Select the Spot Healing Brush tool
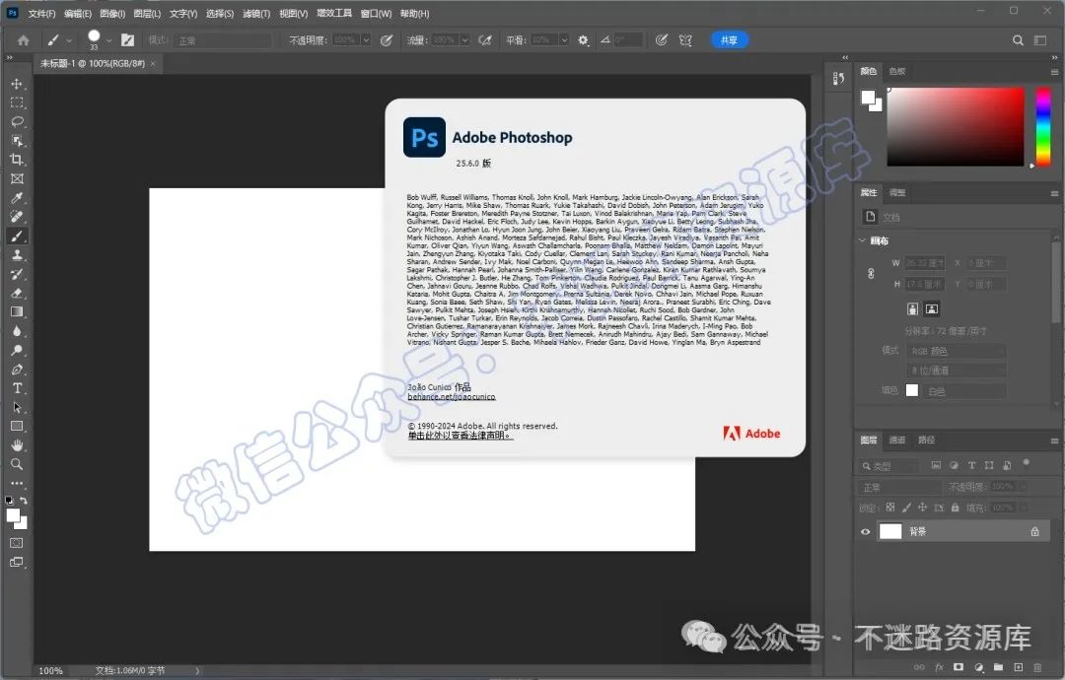 [x=17, y=217]
